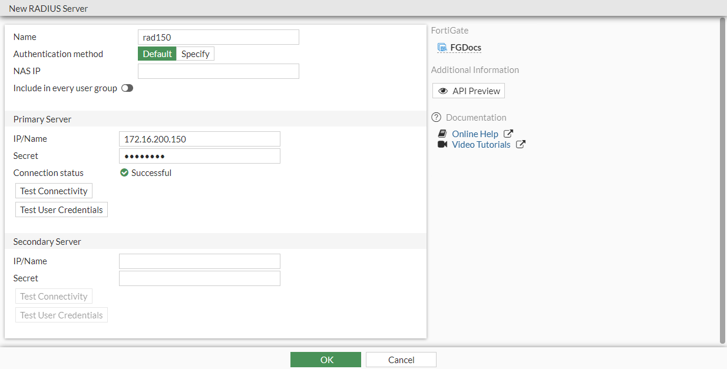The width and height of the screenshot is (727, 369).
Task: Click the green Successful check icon
Action: tap(124, 173)
